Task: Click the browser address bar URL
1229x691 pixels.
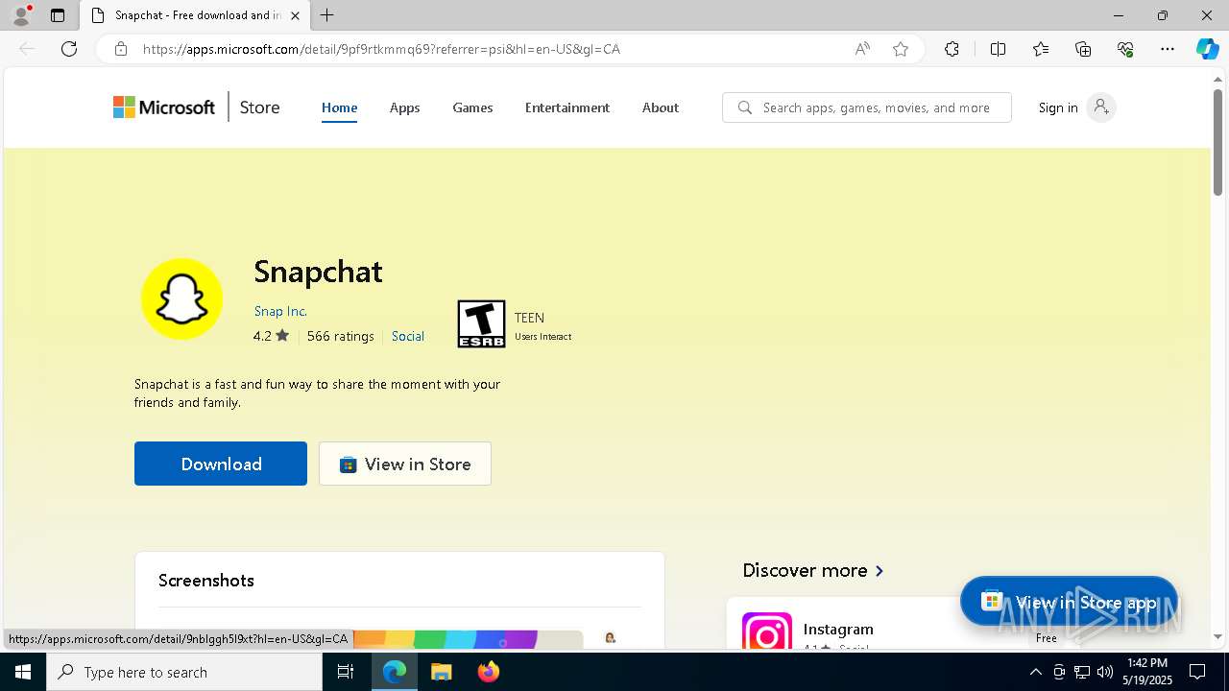Action: pos(381,49)
